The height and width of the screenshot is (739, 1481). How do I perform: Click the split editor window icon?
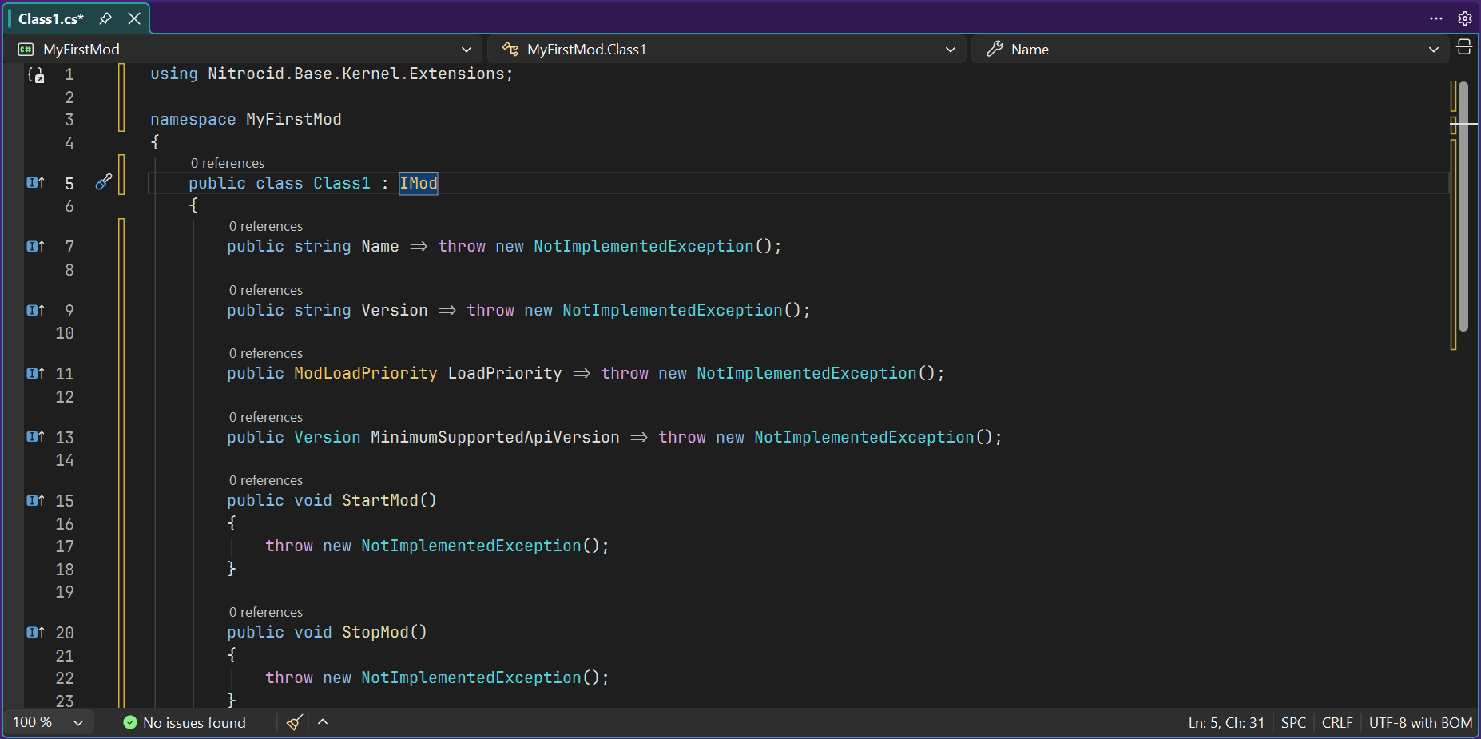1464,48
